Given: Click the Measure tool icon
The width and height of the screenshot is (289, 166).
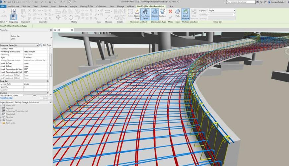Looking at the screenshot, I should [108, 11].
